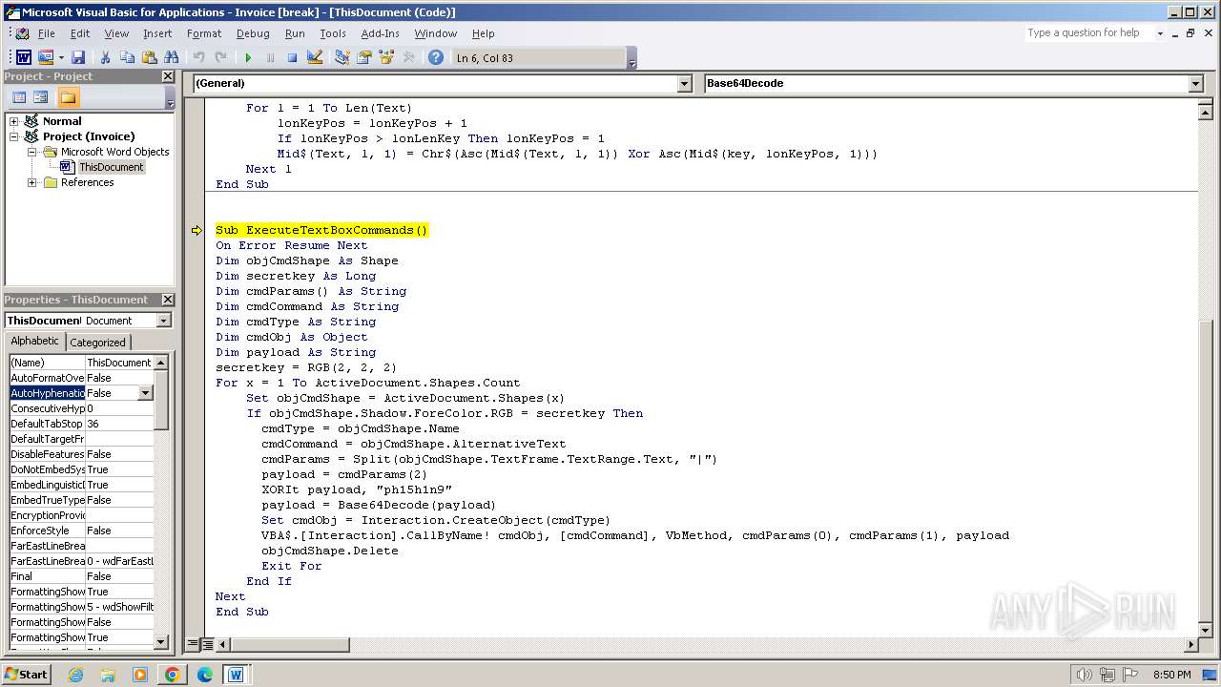Close the Project explorer panel
The height and width of the screenshot is (687, 1221).
(168, 76)
